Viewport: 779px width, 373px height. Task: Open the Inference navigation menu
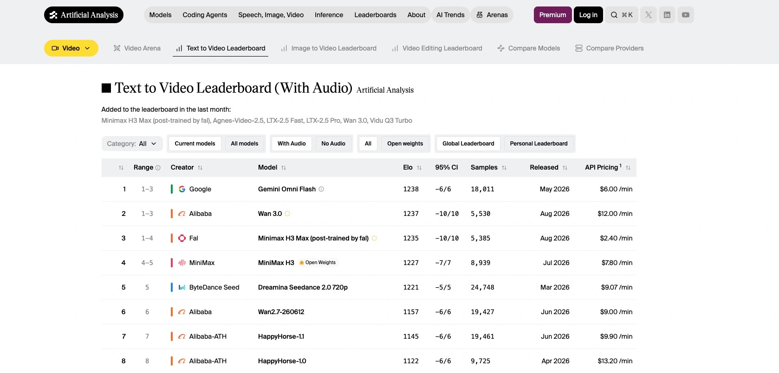[x=329, y=15]
